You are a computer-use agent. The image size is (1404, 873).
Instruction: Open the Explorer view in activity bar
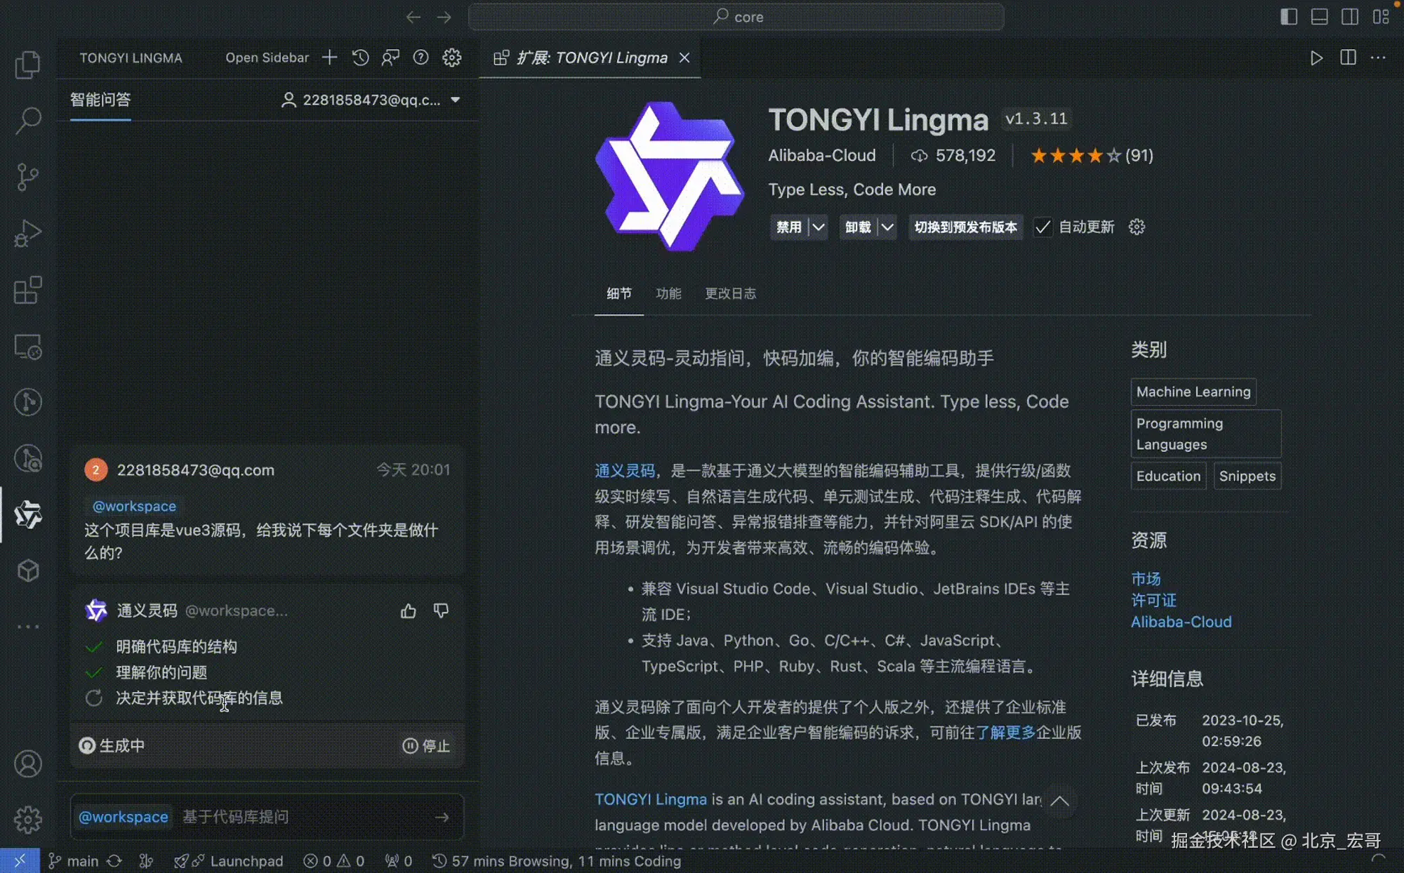tap(28, 65)
